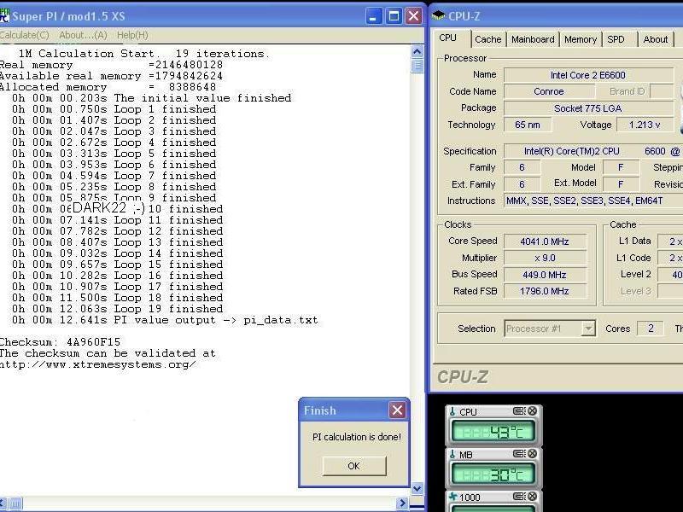
Task: Click the instructions field listing MMX, SSE
Action: click(593, 201)
